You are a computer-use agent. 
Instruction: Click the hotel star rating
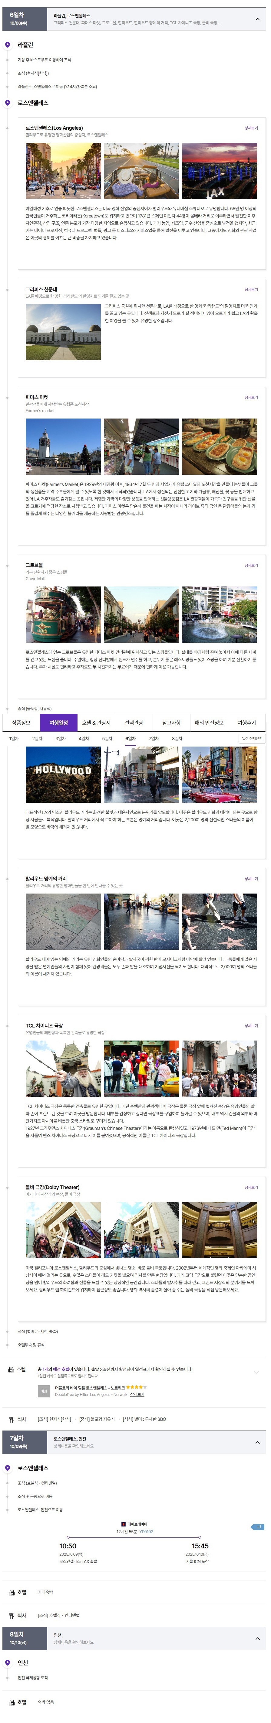(136, 1387)
